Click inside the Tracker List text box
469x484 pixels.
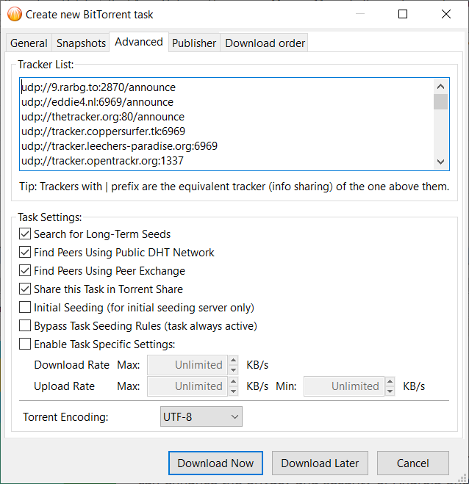click(221, 123)
